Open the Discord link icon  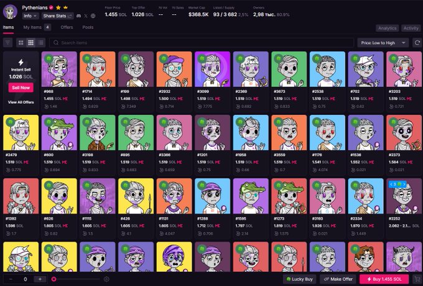click(78, 16)
